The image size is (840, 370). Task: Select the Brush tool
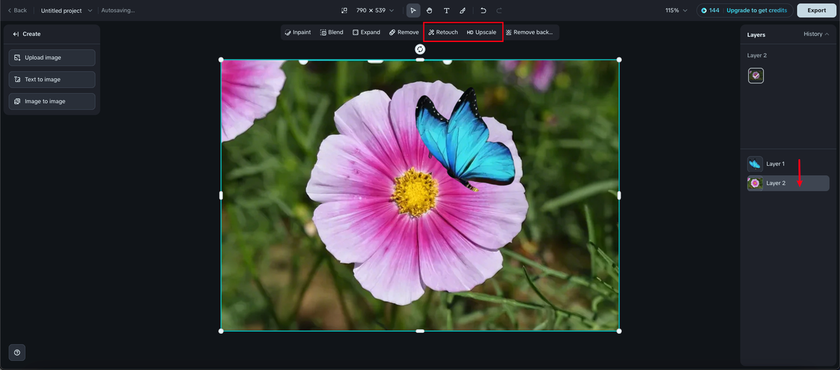[x=463, y=10]
